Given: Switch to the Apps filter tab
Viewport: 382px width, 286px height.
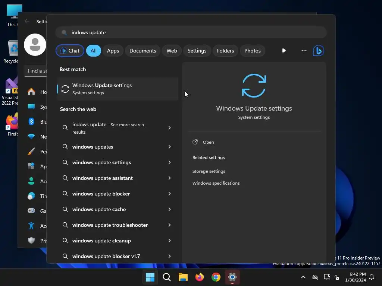Looking at the screenshot, I should click(113, 51).
